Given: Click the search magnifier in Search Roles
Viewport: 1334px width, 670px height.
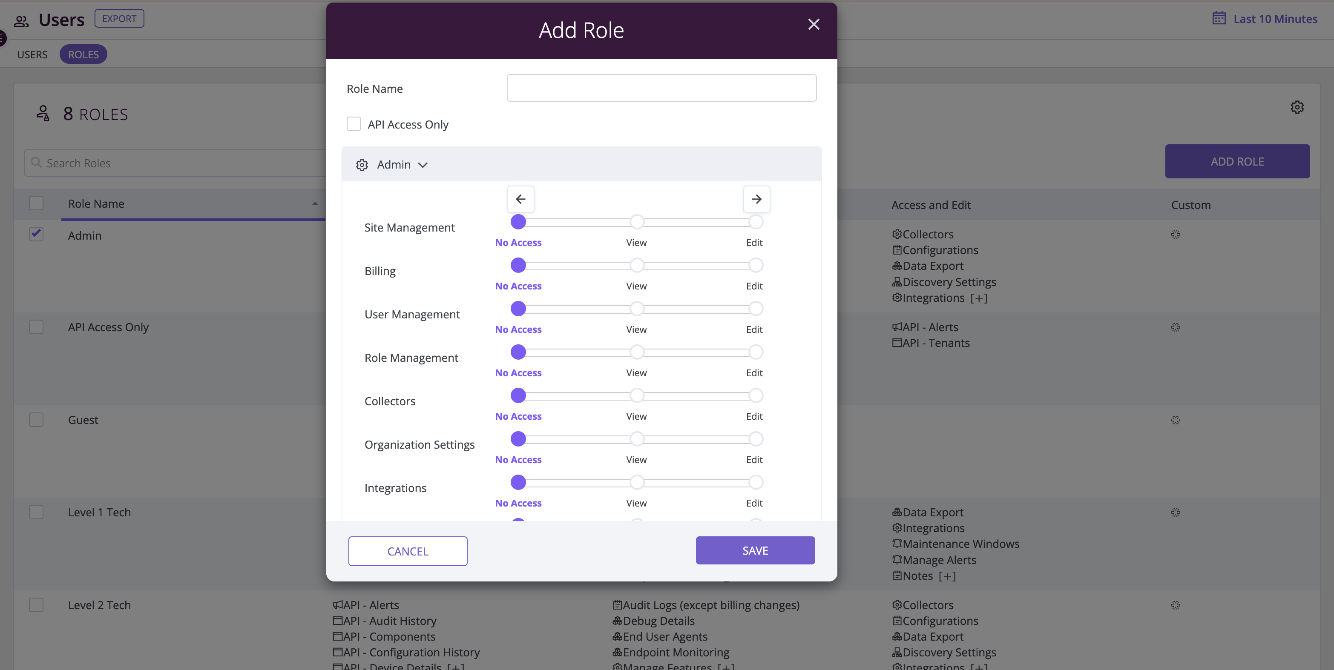Looking at the screenshot, I should coord(36,163).
